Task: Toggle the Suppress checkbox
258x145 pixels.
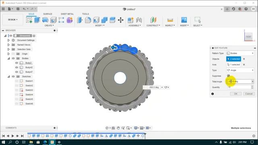Action: coord(229,76)
